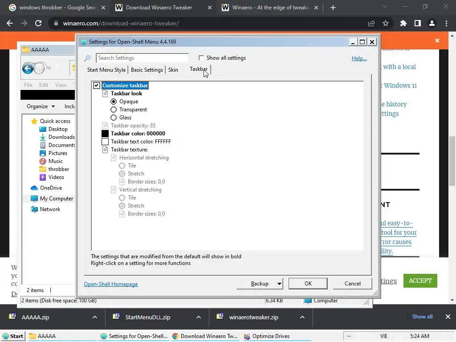This screenshot has width=456, height=342.
Task: Open Open-Shell Homepage link
Action: (x=111, y=284)
